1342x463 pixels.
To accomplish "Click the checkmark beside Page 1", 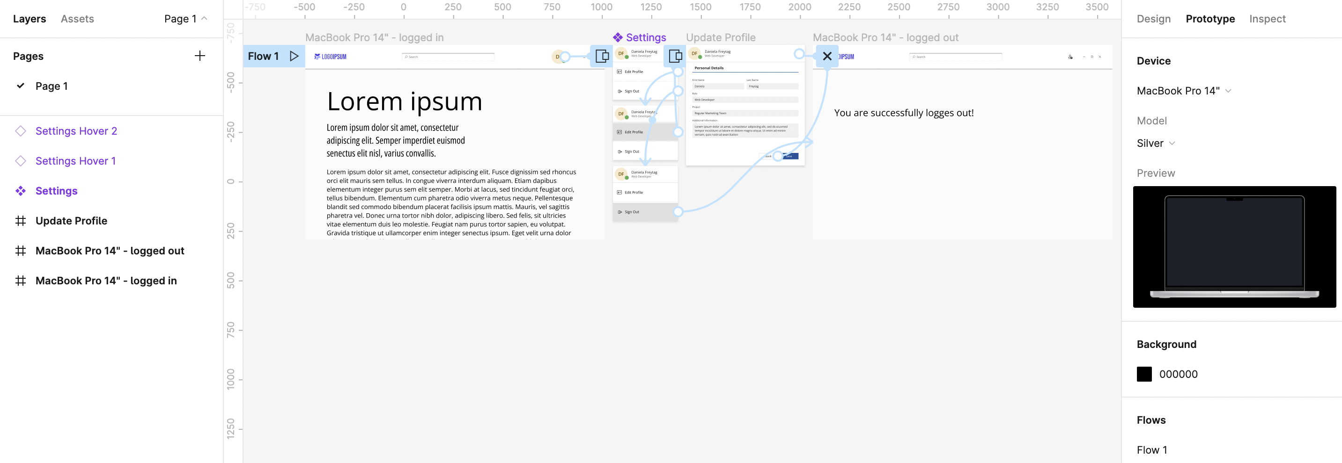I will [21, 86].
